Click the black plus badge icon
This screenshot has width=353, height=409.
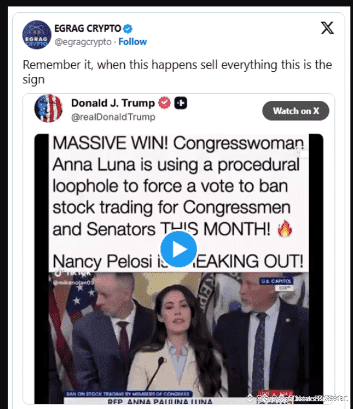coord(180,103)
